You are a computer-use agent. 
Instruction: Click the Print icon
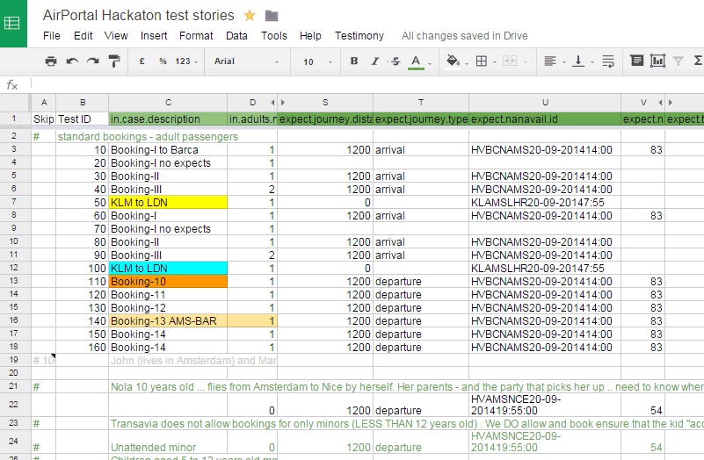coord(51,61)
